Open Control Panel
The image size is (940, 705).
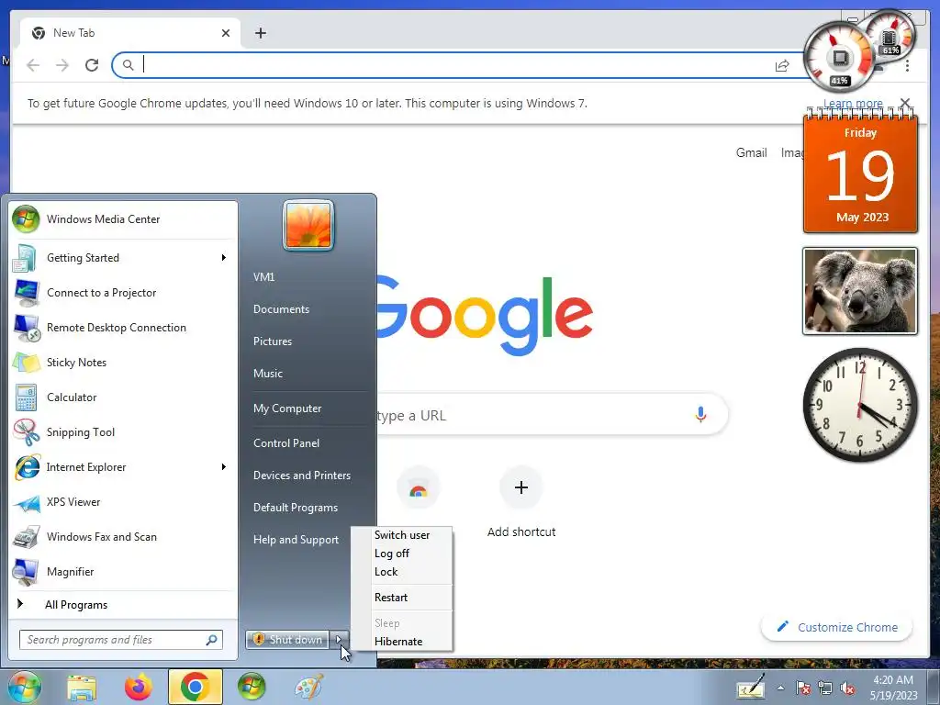coord(286,443)
